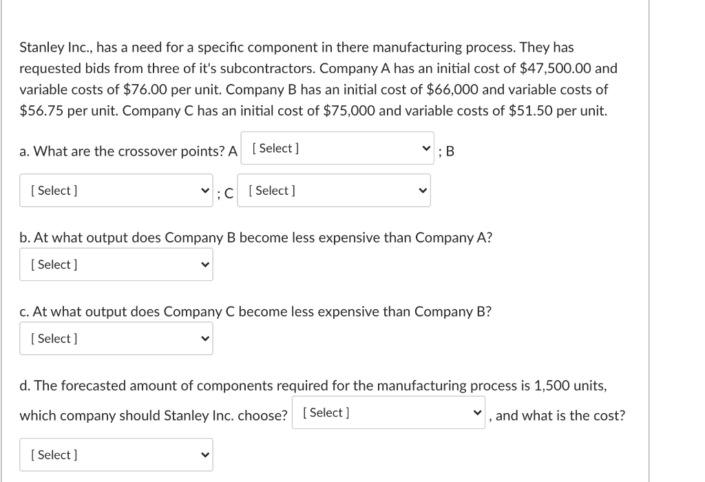Click the part a question text about crossover points
Image resolution: width=705 pixels, height=482 pixels.
pos(128,151)
